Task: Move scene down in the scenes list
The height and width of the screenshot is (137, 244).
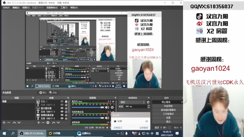Action: (x=19, y=123)
